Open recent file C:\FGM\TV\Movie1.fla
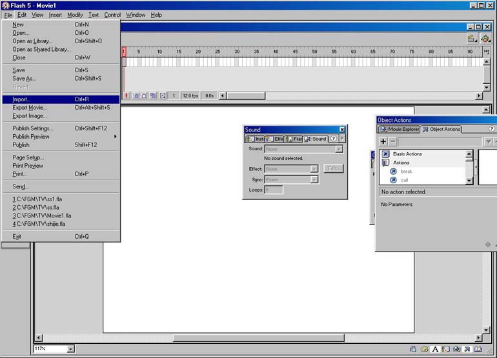 point(43,215)
